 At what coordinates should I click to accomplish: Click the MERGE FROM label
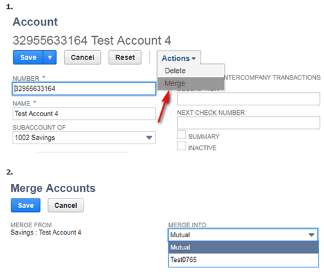point(31,225)
